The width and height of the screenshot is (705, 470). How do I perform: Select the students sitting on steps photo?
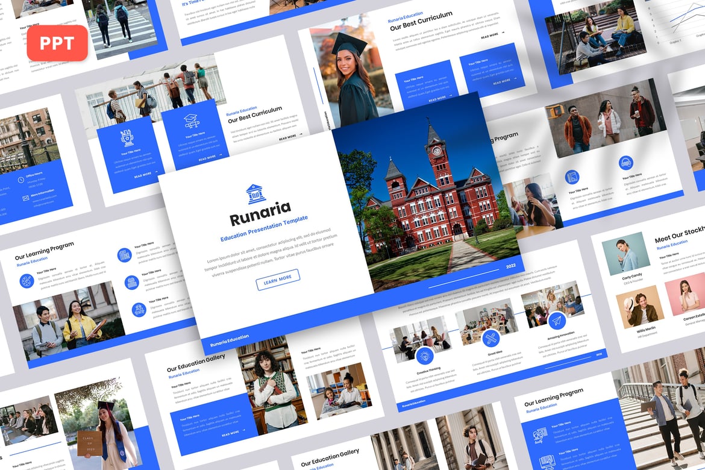pos(596,38)
